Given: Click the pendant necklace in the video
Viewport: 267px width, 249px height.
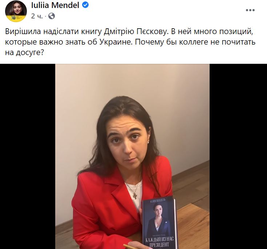Looking at the screenshot, I should tap(135, 196).
